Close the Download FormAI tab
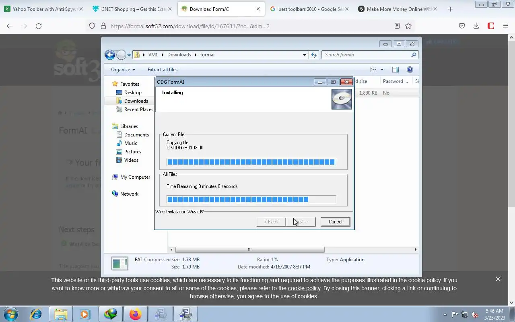This screenshot has height=322, width=515. point(258,9)
